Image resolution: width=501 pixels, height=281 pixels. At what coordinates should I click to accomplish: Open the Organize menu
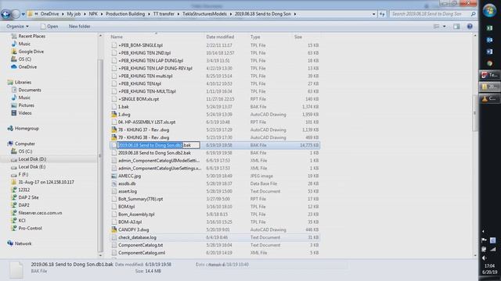(x=17, y=27)
